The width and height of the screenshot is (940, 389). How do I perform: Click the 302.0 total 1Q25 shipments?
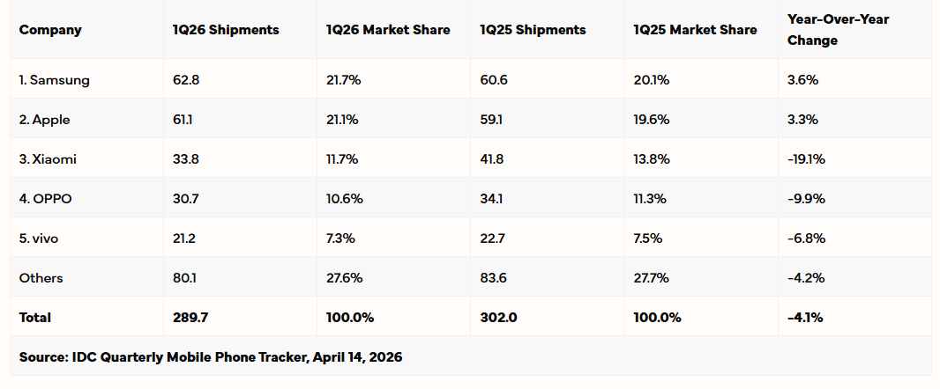(x=497, y=318)
